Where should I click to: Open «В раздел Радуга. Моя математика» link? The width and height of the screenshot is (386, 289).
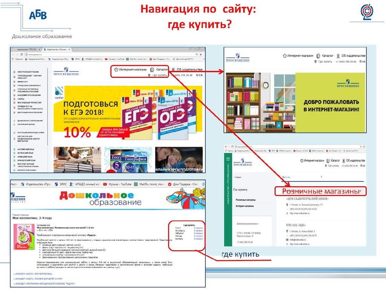coord(33,274)
